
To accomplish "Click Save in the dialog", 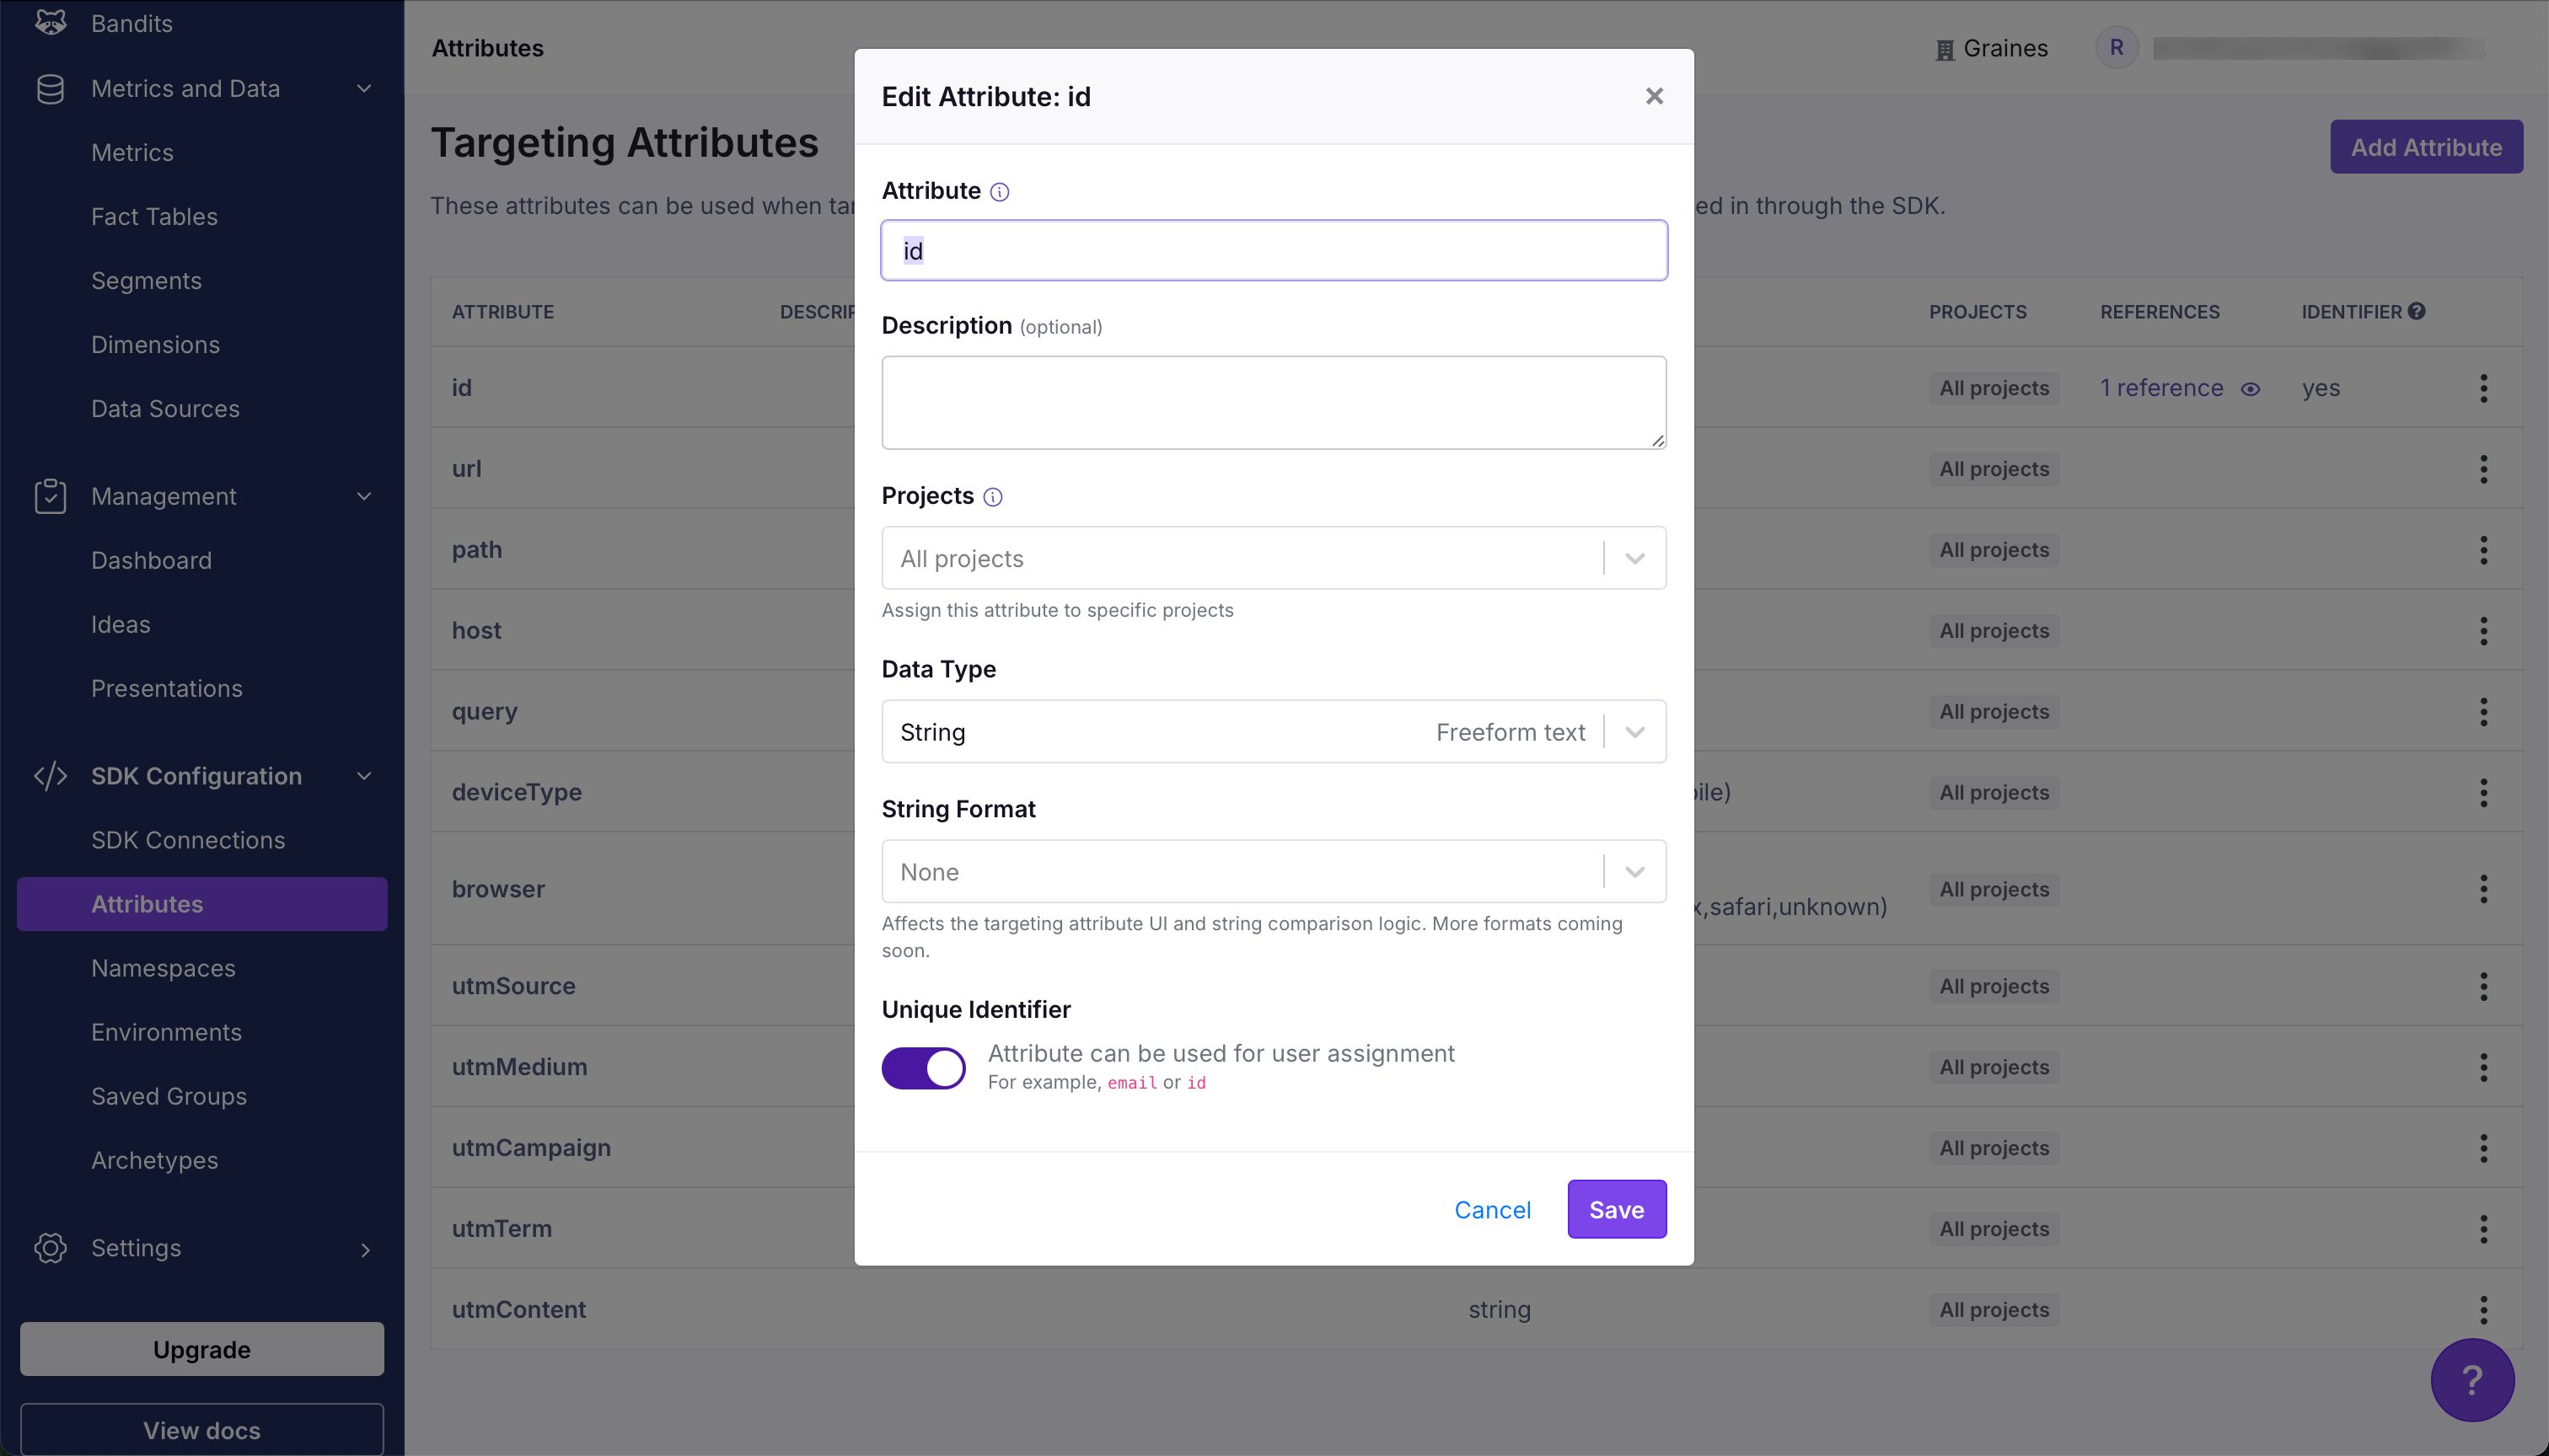I will 1617,1209.
